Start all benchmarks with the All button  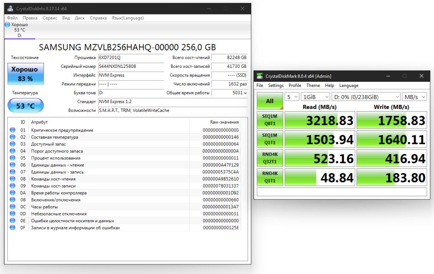coord(270,101)
